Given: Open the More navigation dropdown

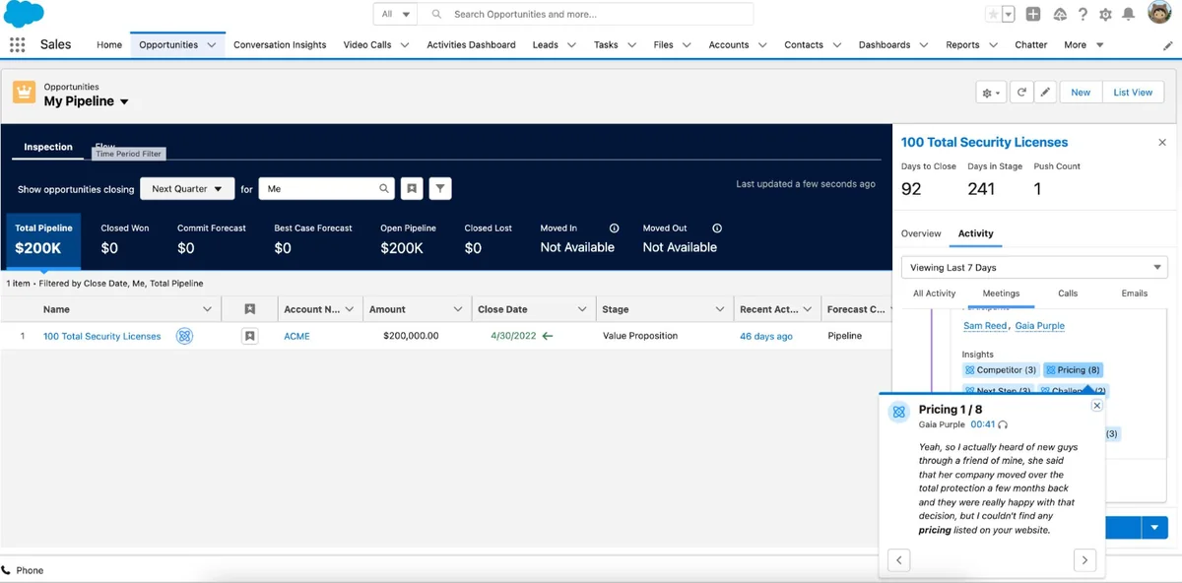Looking at the screenshot, I should pyautogui.click(x=1083, y=45).
